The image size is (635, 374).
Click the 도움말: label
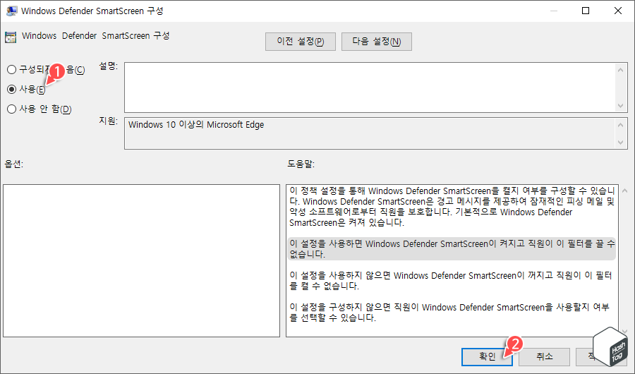[301, 164]
